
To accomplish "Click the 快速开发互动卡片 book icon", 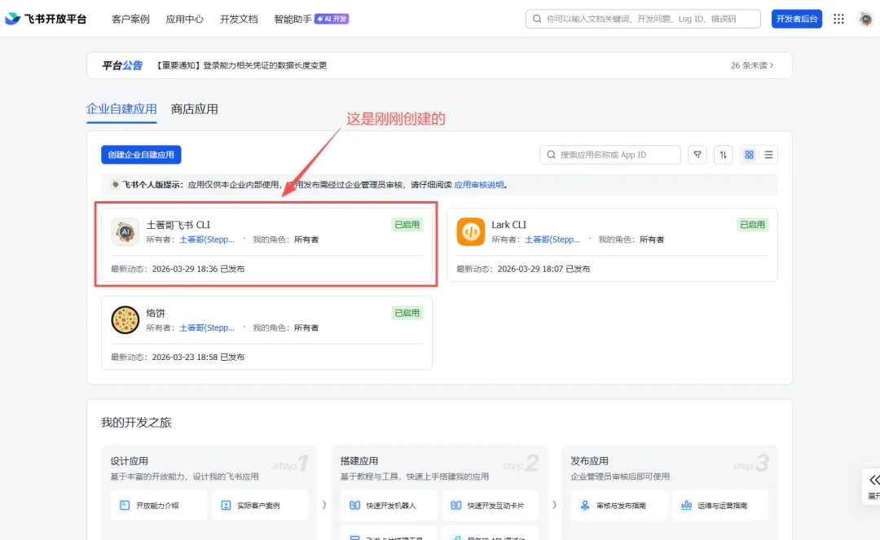I will point(456,505).
